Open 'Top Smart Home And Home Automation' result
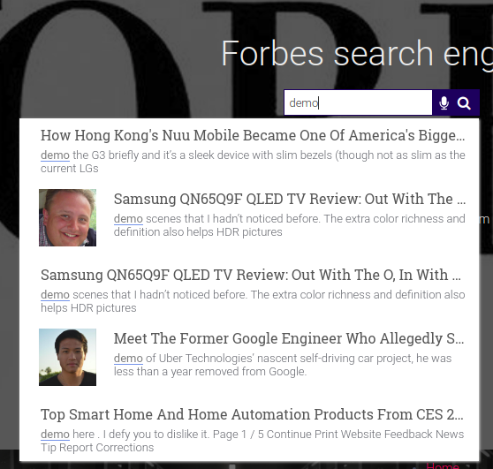 (252, 414)
